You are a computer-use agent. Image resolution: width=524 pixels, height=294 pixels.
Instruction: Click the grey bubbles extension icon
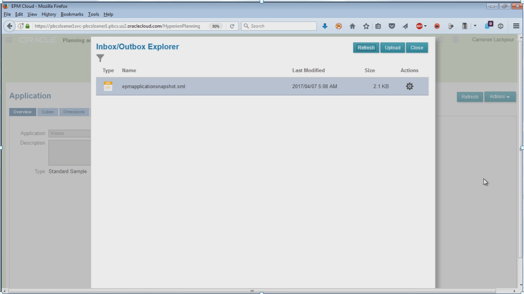[450, 26]
